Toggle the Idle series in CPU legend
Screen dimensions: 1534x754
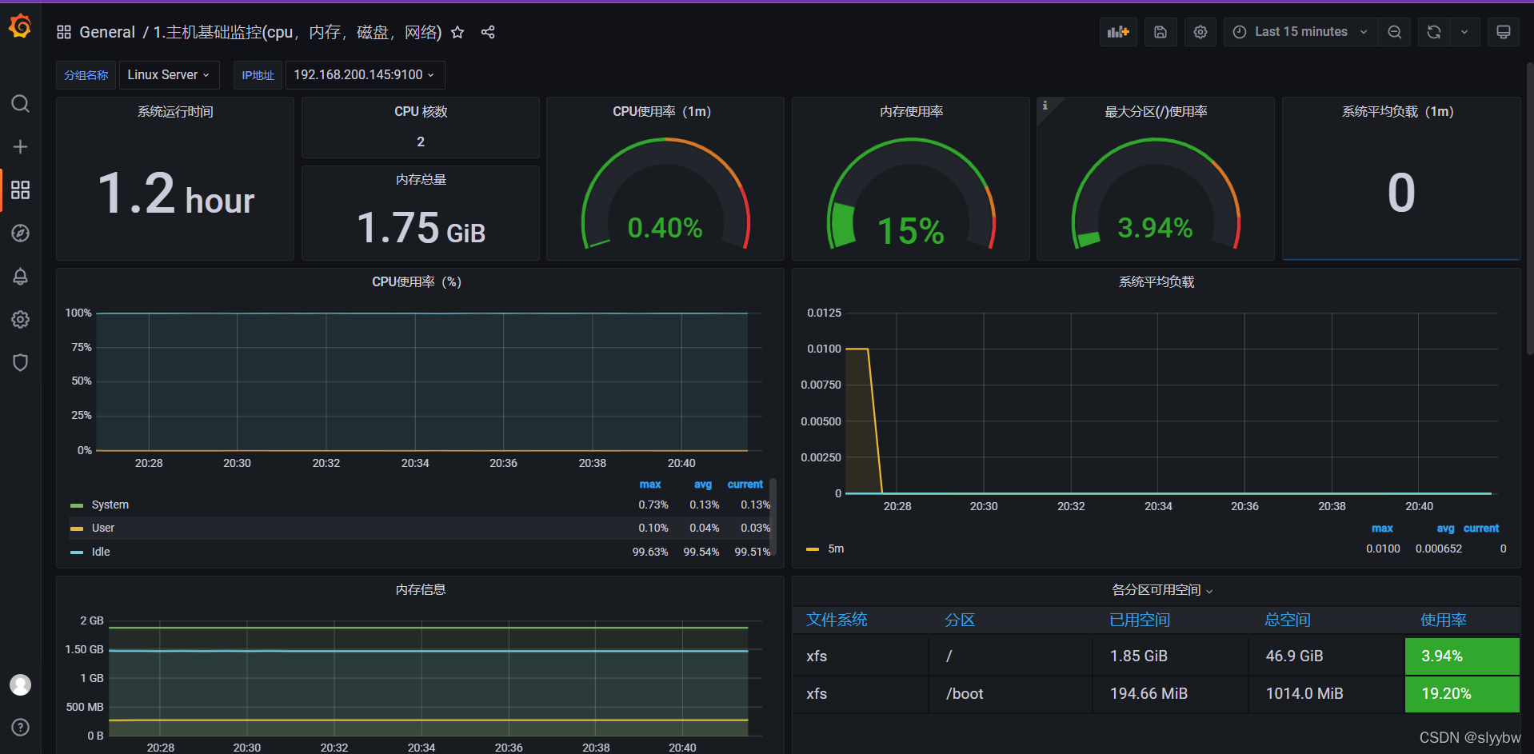[x=101, y=552]
